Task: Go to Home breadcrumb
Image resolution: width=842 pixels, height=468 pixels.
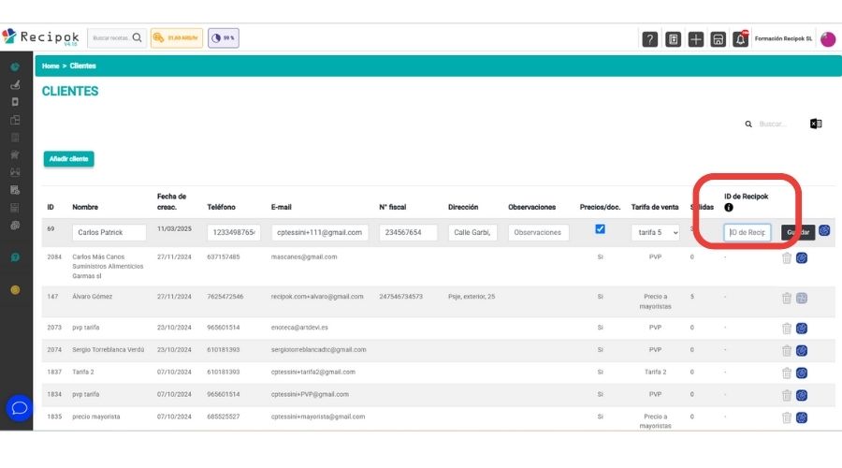Action: click(51, 66)
